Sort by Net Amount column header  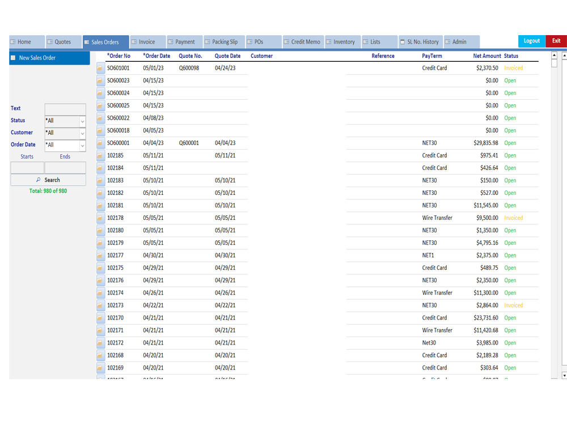pos(486,56)
